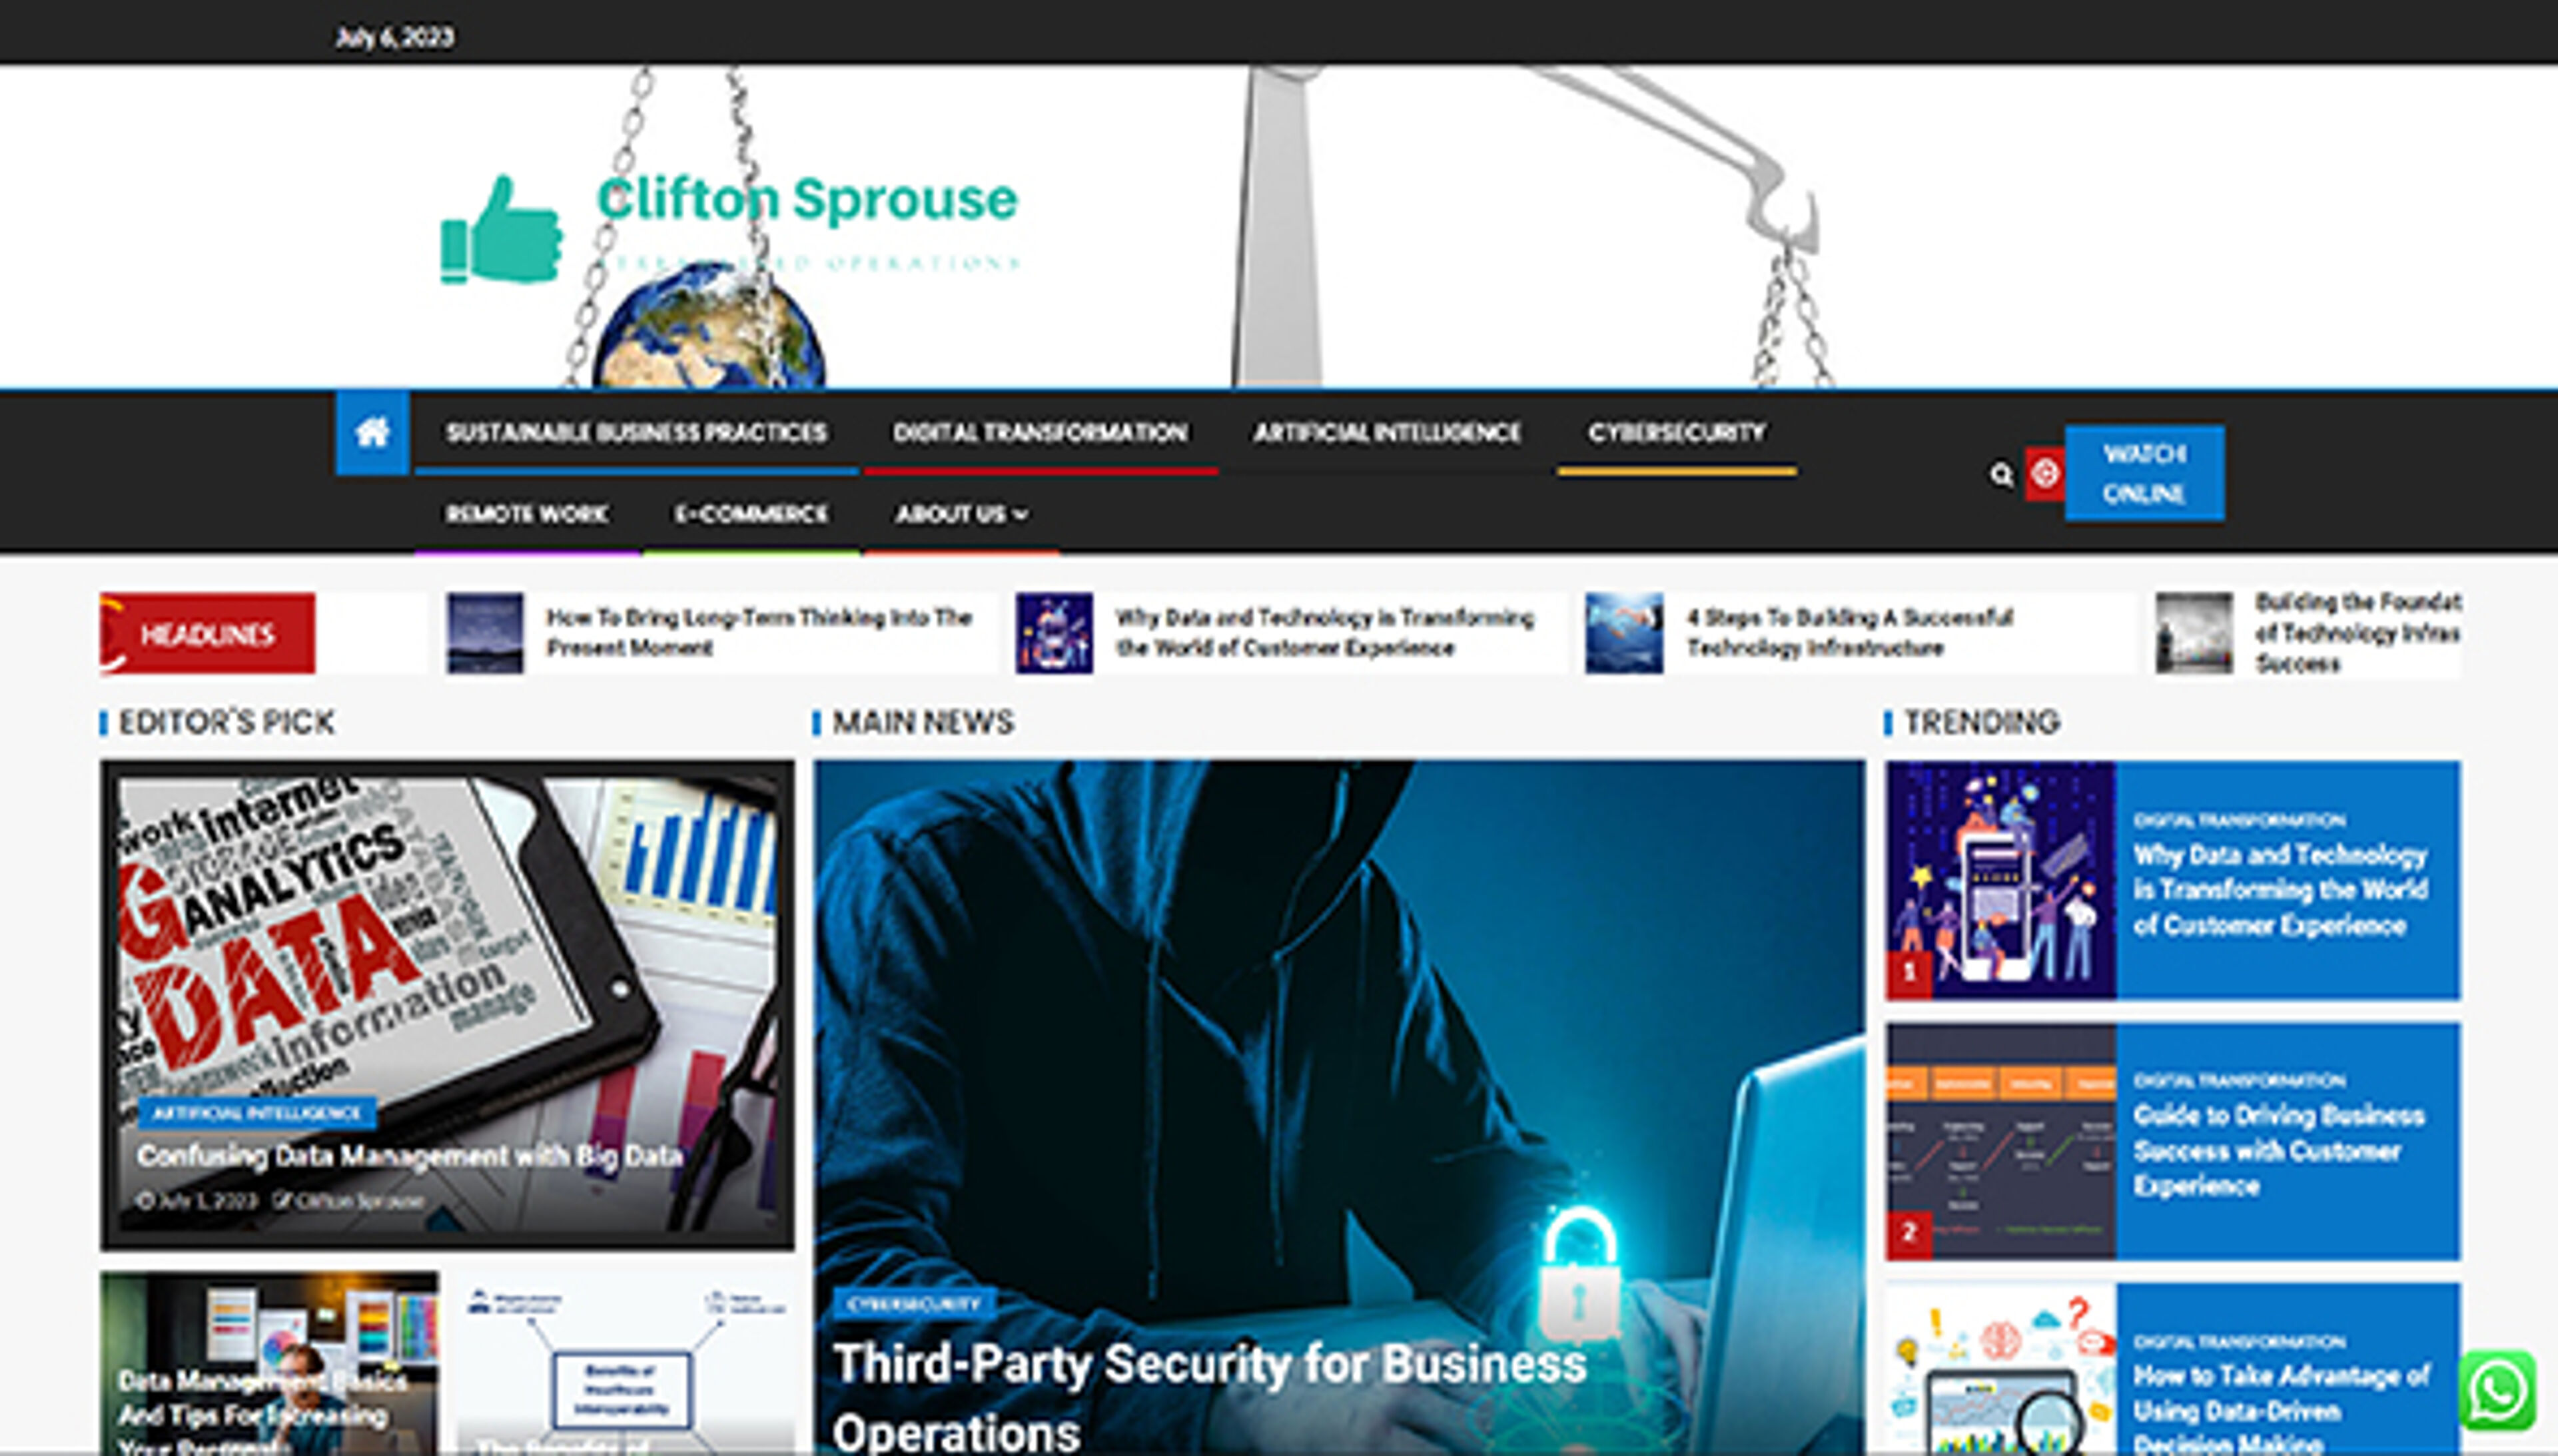Open the search magnifier icon
Image resolution: width=2558 pixels, height=1456 pixels.
(x=2000, y=474)
